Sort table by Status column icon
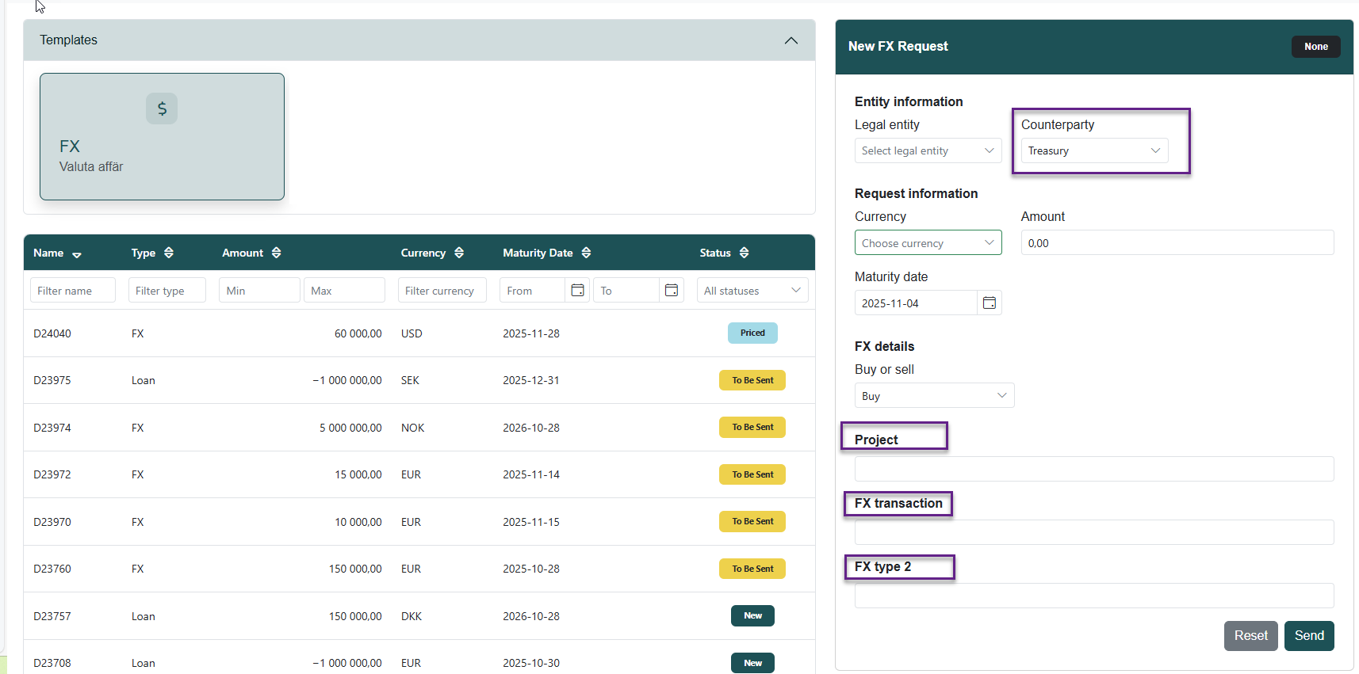1359x674 pixels. [744, 253]
